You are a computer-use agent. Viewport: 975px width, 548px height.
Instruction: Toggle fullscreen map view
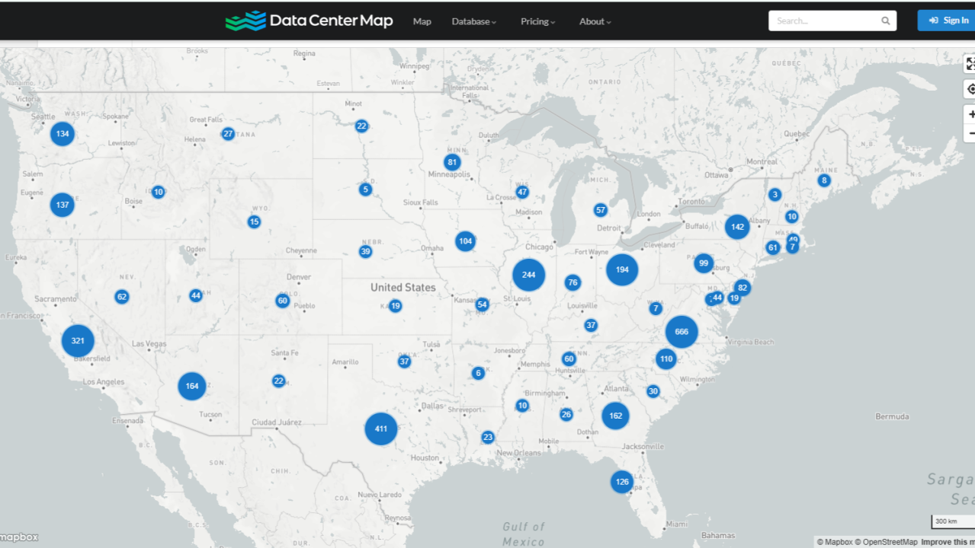(970, 64)
